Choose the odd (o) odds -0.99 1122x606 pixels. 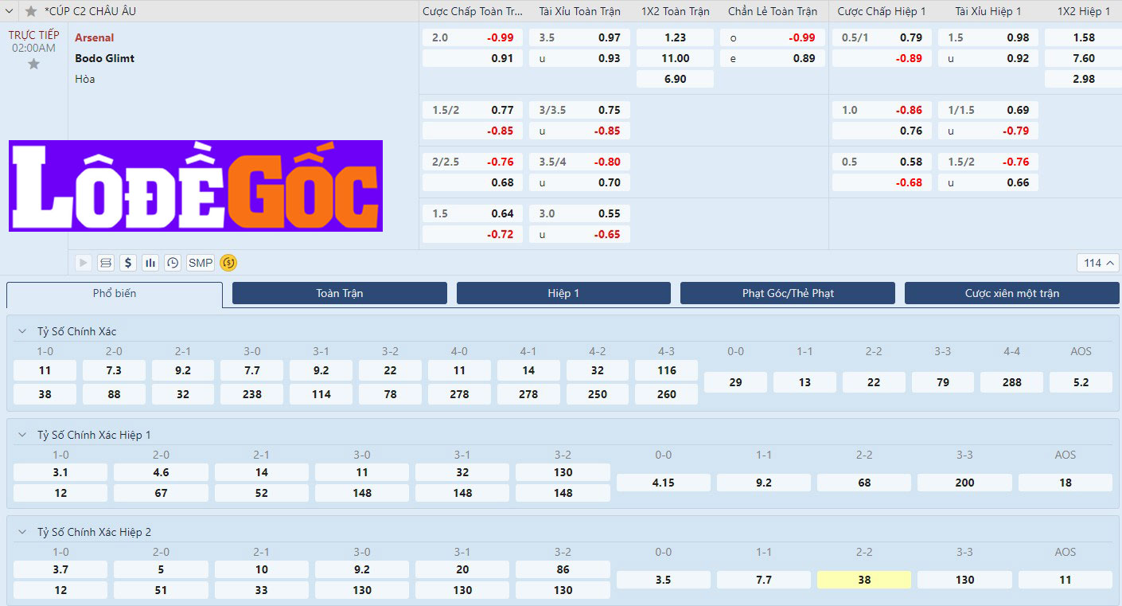click(x=773, y=37)
